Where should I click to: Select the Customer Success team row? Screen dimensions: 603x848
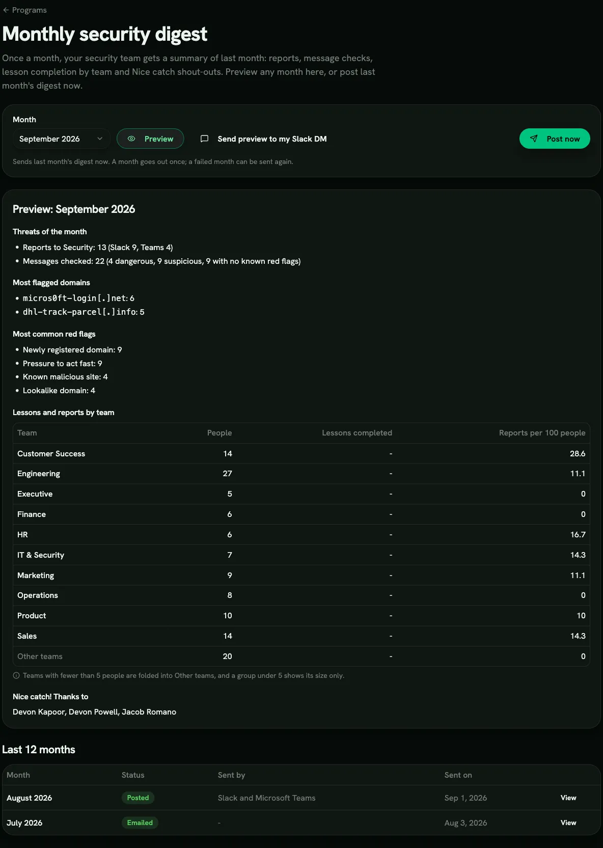(301, 453)
